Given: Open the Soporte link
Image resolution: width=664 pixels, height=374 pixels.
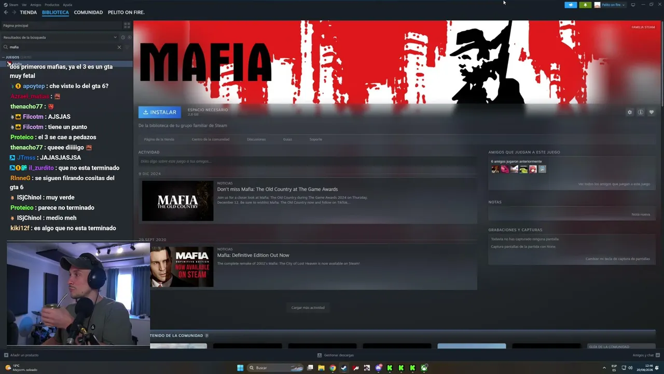Looking at the screenshot, I should (x=315, y=139).
